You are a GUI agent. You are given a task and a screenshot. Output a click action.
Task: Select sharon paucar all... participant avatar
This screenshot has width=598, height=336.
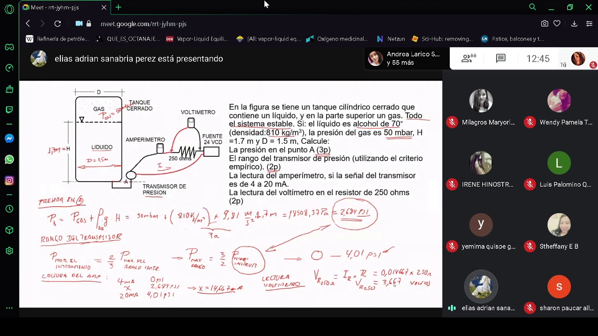point(559,287)
